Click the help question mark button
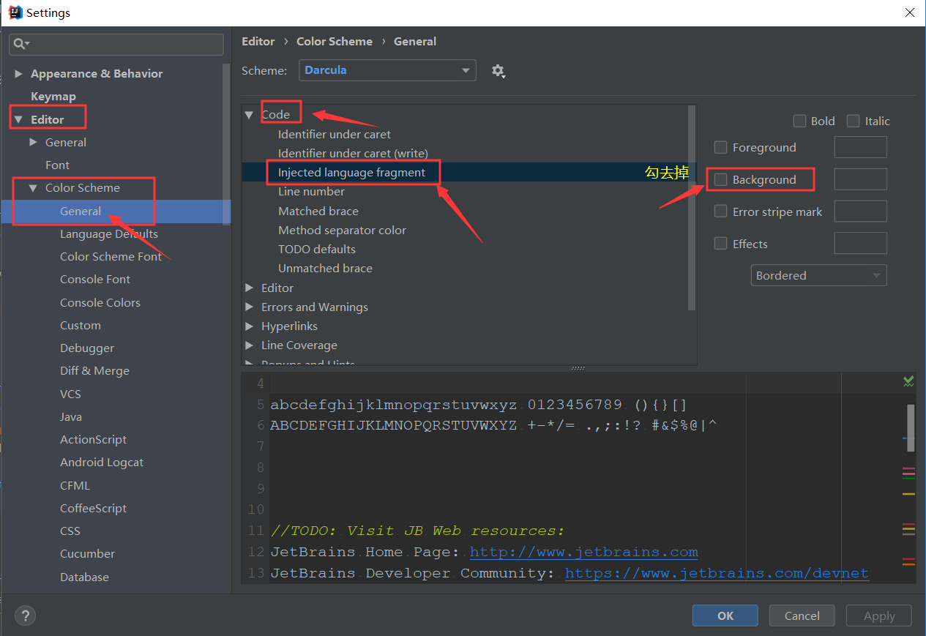The height and width of the screenshot is (636, 926). tap(25, 616)
